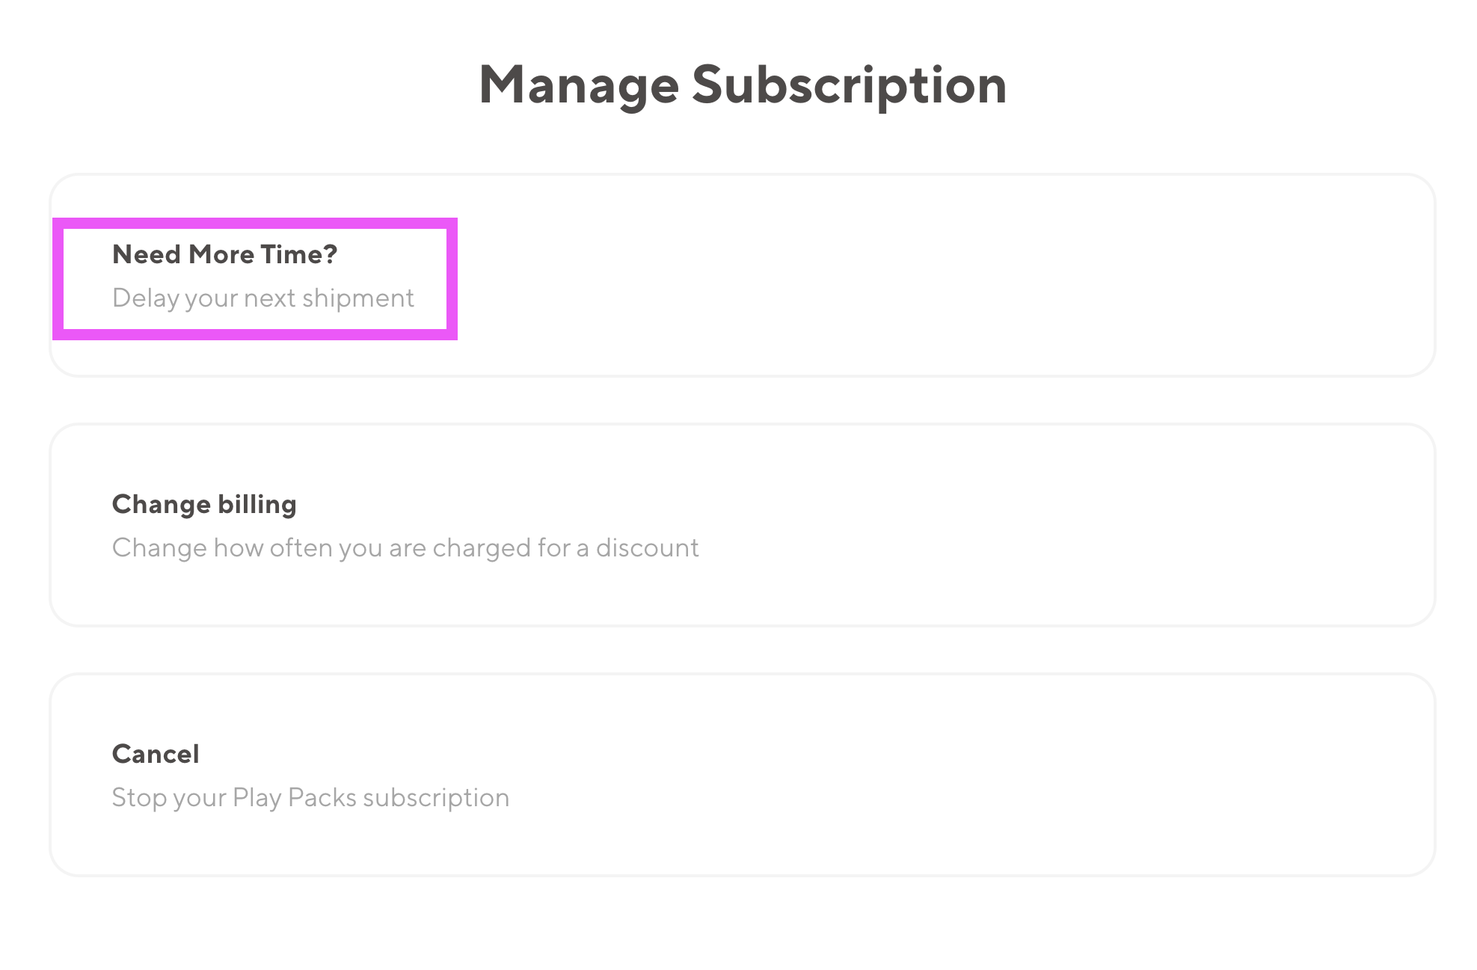Click the 'Delay your next shipment' text

[x=262, y=298]
